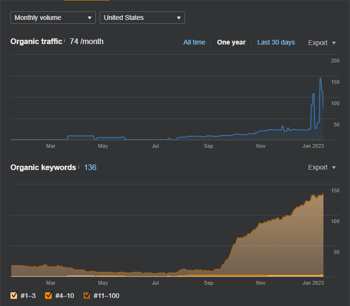Open Export menu for Organic keywords
Screen dimensions: 350x306
pyautogui.click(x=322, y=167)
